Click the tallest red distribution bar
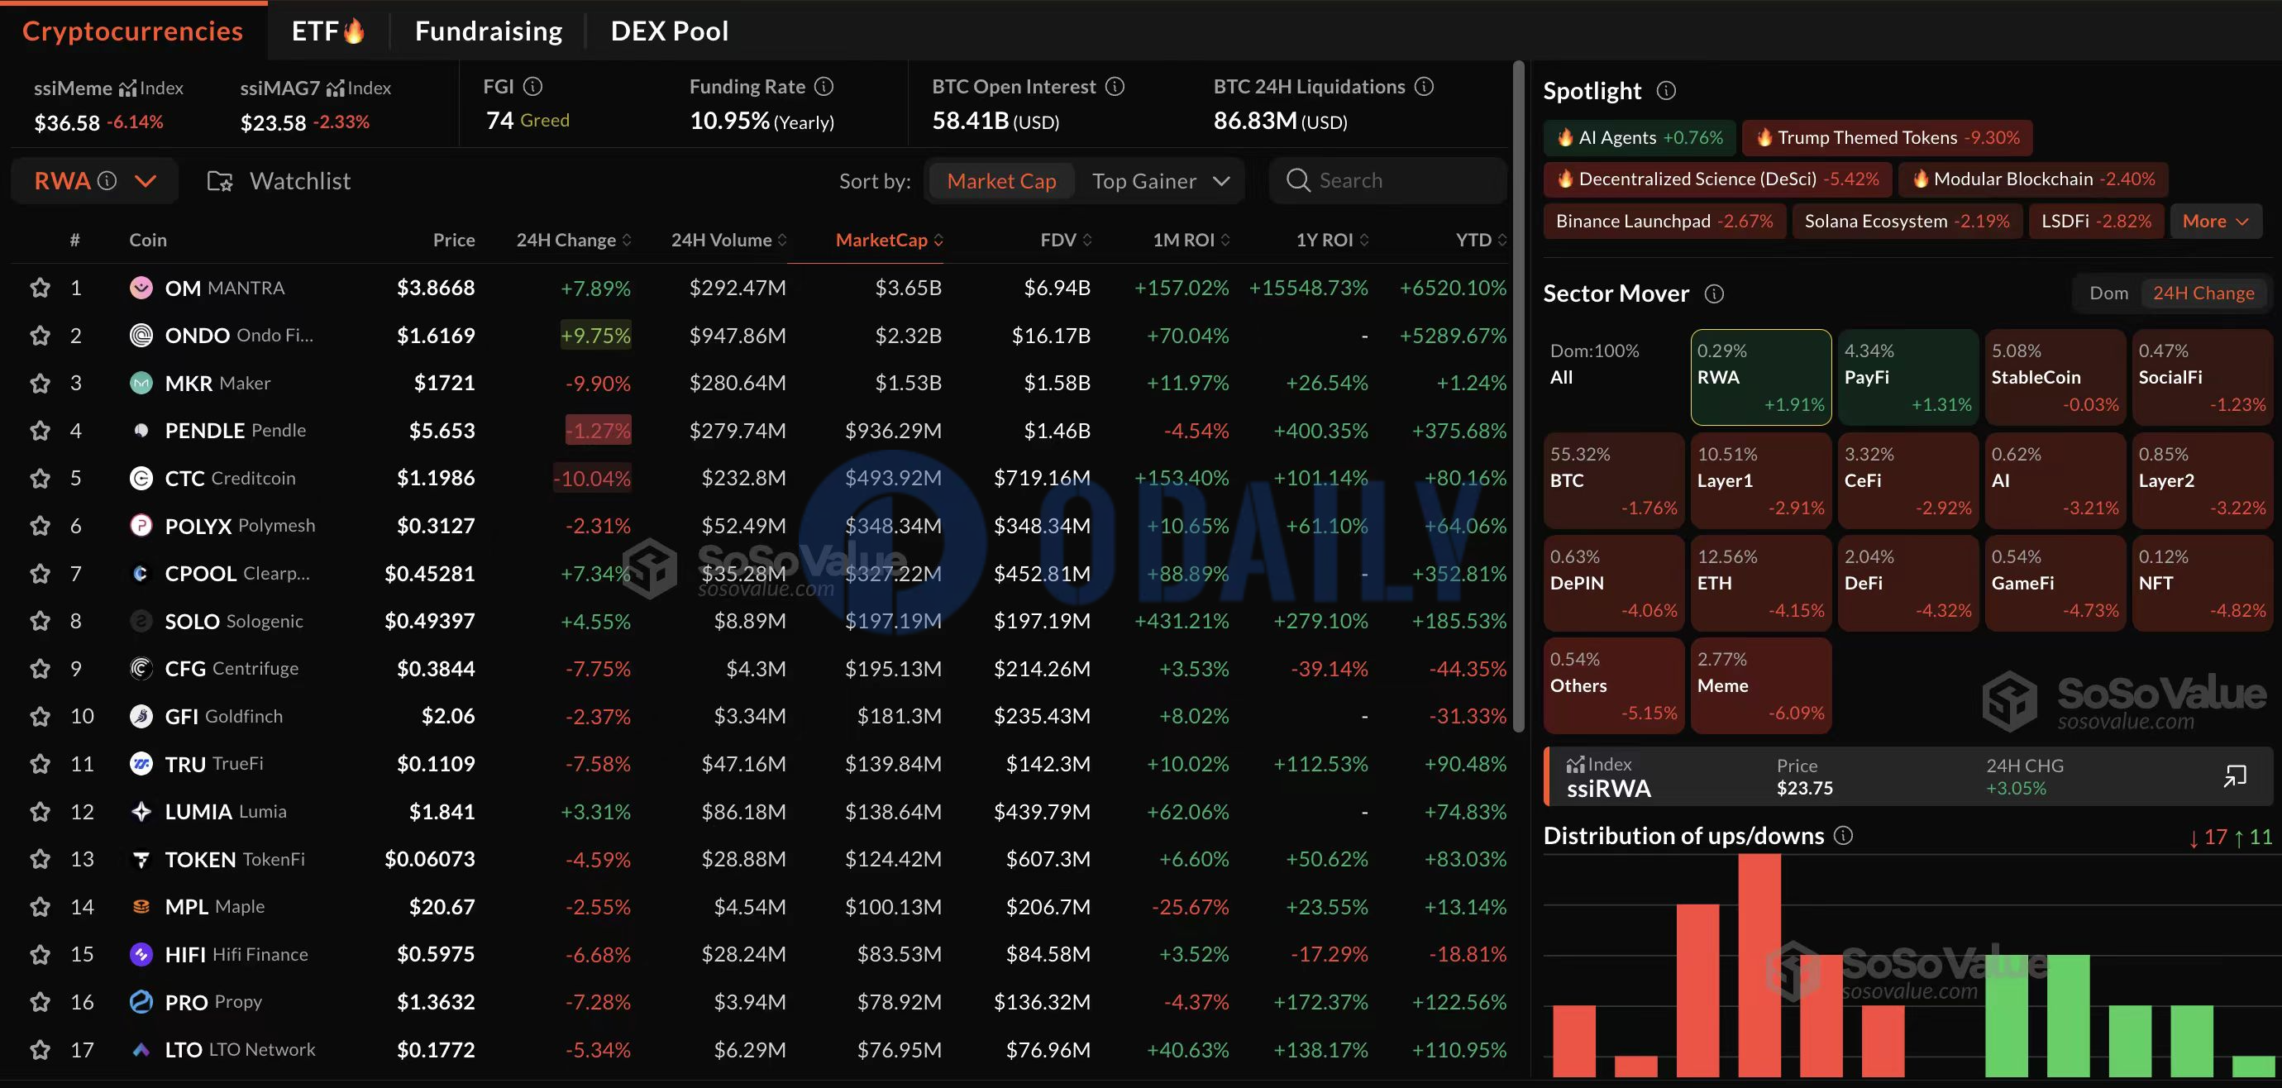Viewport: 2282px width, 1088px height. (1759, 966)
